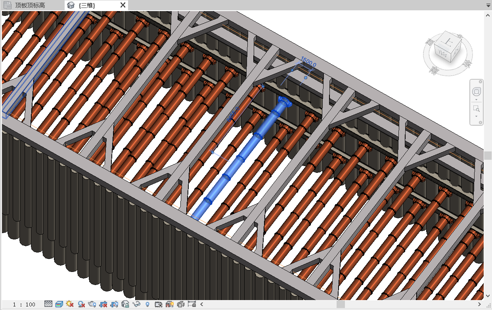Expand the navigation wheel options arrow
This screenshot has height=310, width=492.
[477, 100]
